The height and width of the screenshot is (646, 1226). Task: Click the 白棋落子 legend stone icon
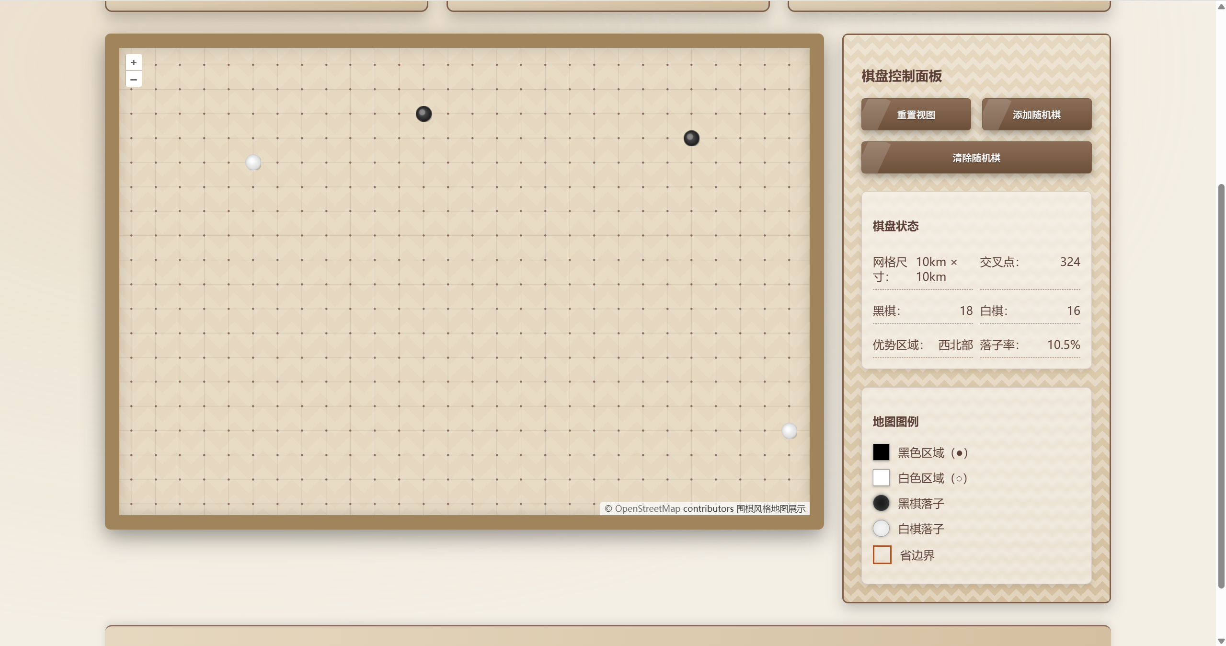tap(881, 528)
